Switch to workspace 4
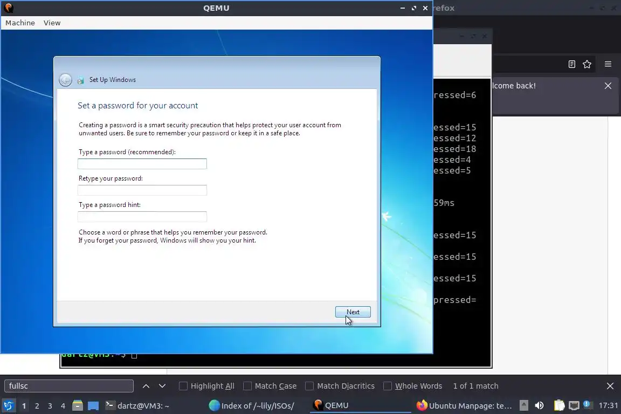Screen dimensions: 621x414 pyautogui.click(x=63, y=406)
